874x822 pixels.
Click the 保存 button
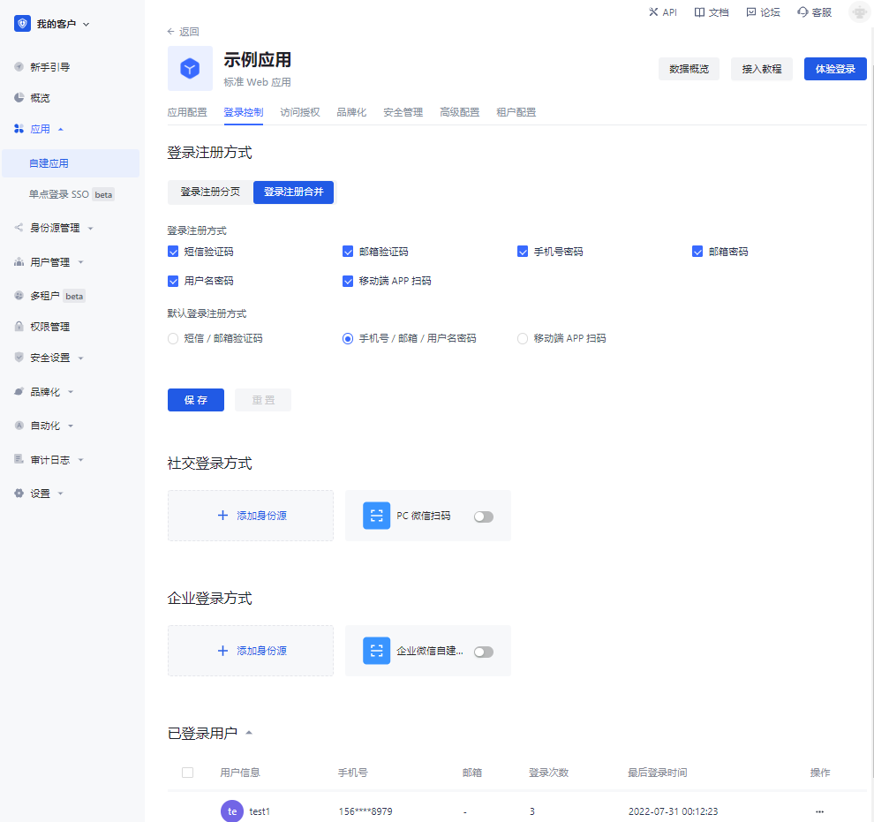196,400
